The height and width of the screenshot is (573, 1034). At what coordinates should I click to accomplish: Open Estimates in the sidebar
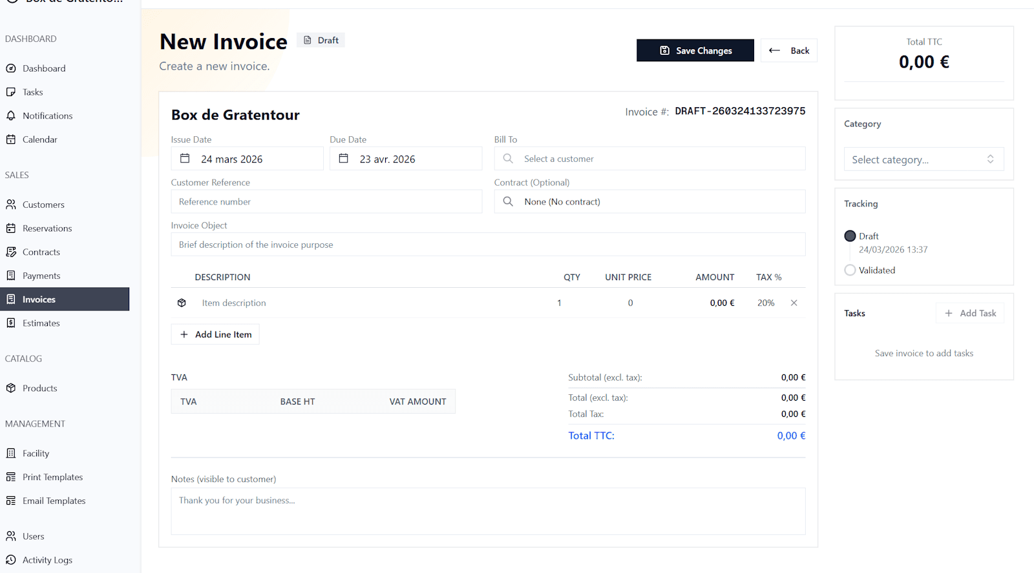click(x=41, y=323)
